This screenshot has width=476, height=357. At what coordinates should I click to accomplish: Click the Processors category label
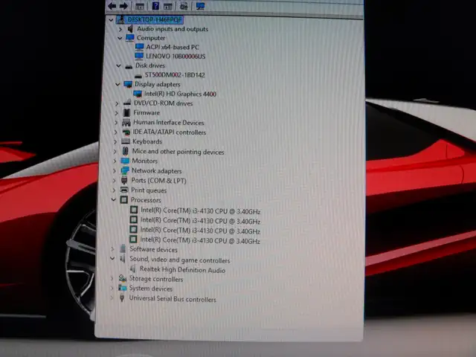coord(146,200)
